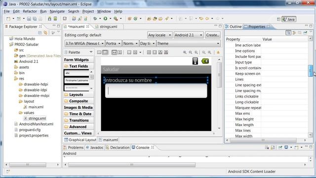This screenshot has width=316, height=178.
Task: Click Pin Console icon in Console view
Action: click(280, 147)
